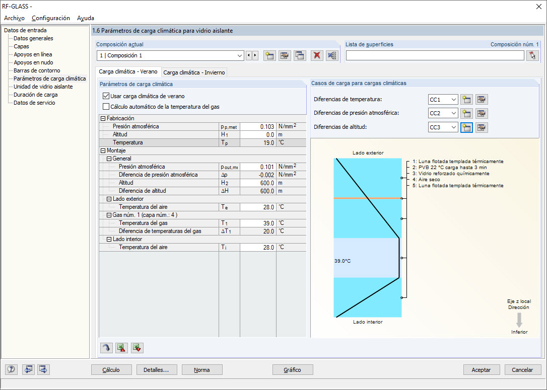
Task: Select Barras de contorno tree item
Action: (37, 70)
